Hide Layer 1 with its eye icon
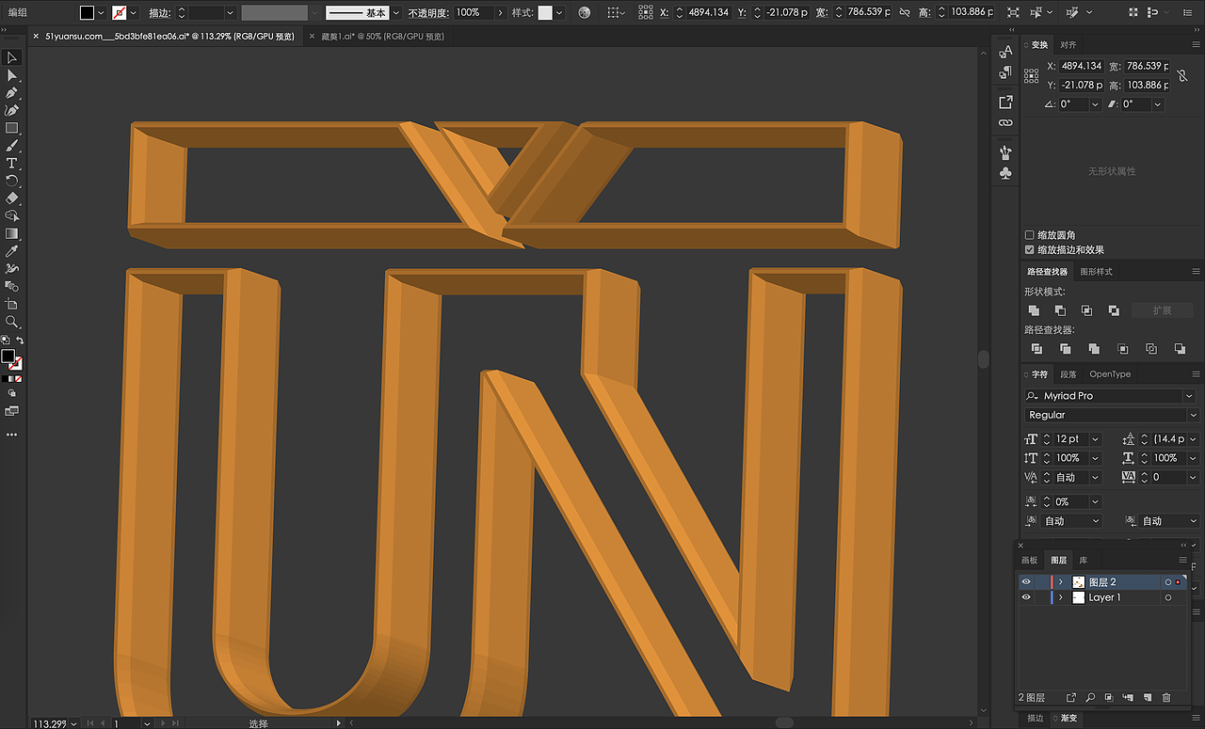This screenshot has width=1205, height=729. (x=1026, y=597)
